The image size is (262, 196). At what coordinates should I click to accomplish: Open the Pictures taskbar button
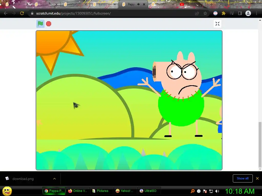click(101, 191)
